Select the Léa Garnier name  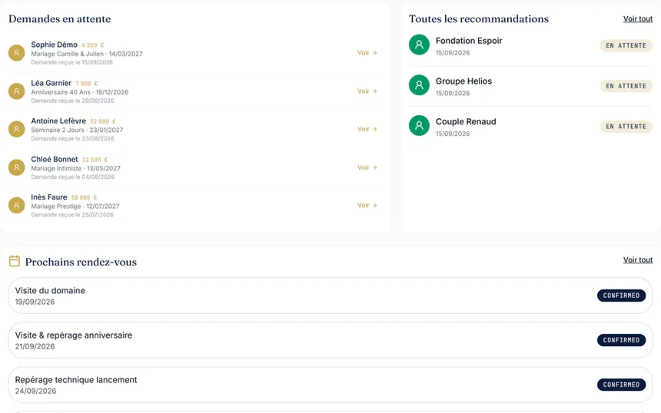(51, 83)
